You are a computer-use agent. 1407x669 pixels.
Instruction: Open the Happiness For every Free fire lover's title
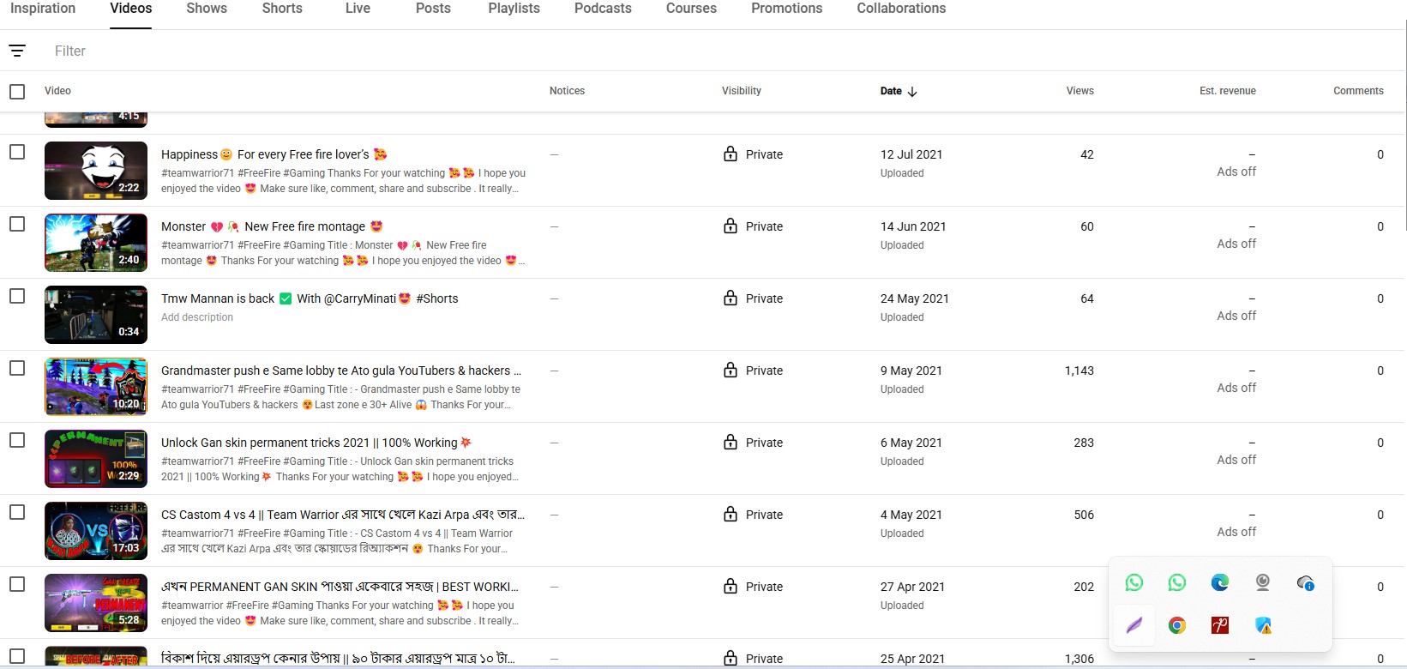[274, 154]
